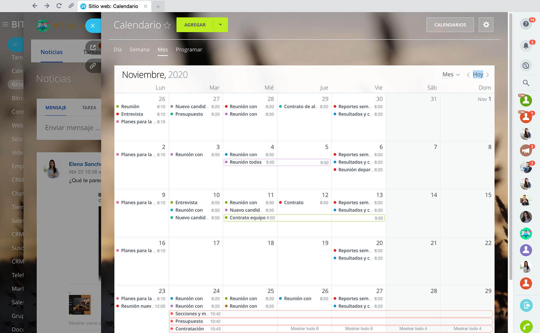This screenshot has height=333, width=540.
Task: Click the green phone call icon
Action: pos(526,326)
